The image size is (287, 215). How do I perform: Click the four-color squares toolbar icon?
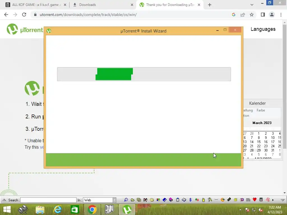pos(158,200)
